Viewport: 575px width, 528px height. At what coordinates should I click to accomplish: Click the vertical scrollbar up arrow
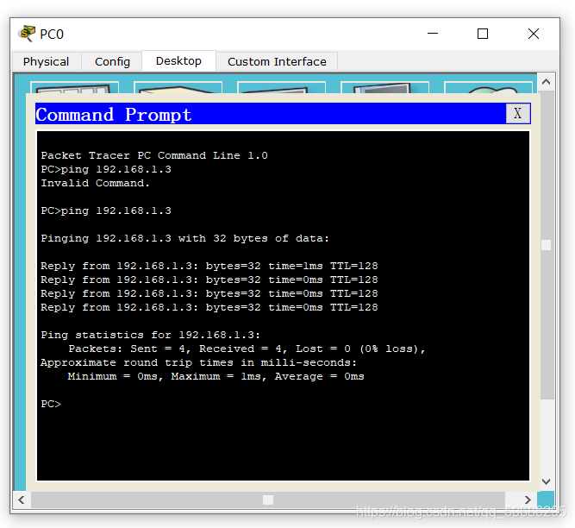(546, 82)
